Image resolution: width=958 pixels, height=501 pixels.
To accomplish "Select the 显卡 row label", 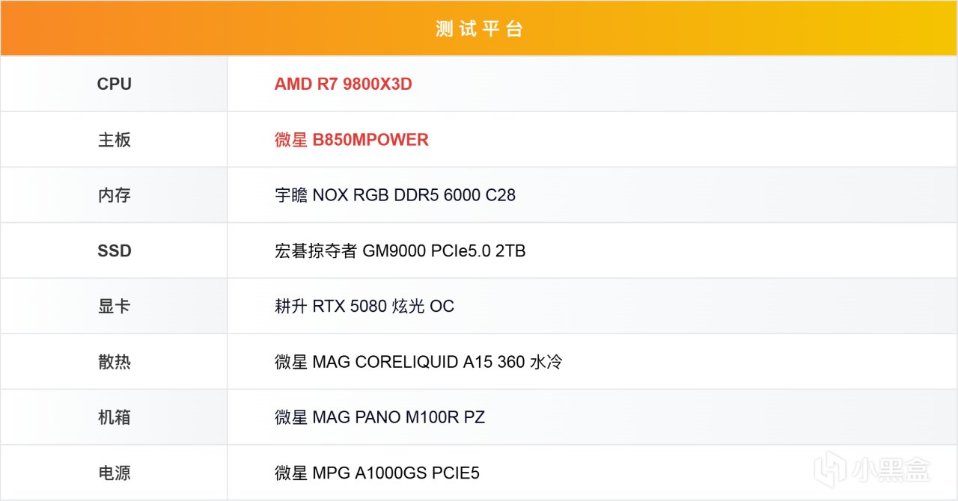I will click(x=114, y=307).
